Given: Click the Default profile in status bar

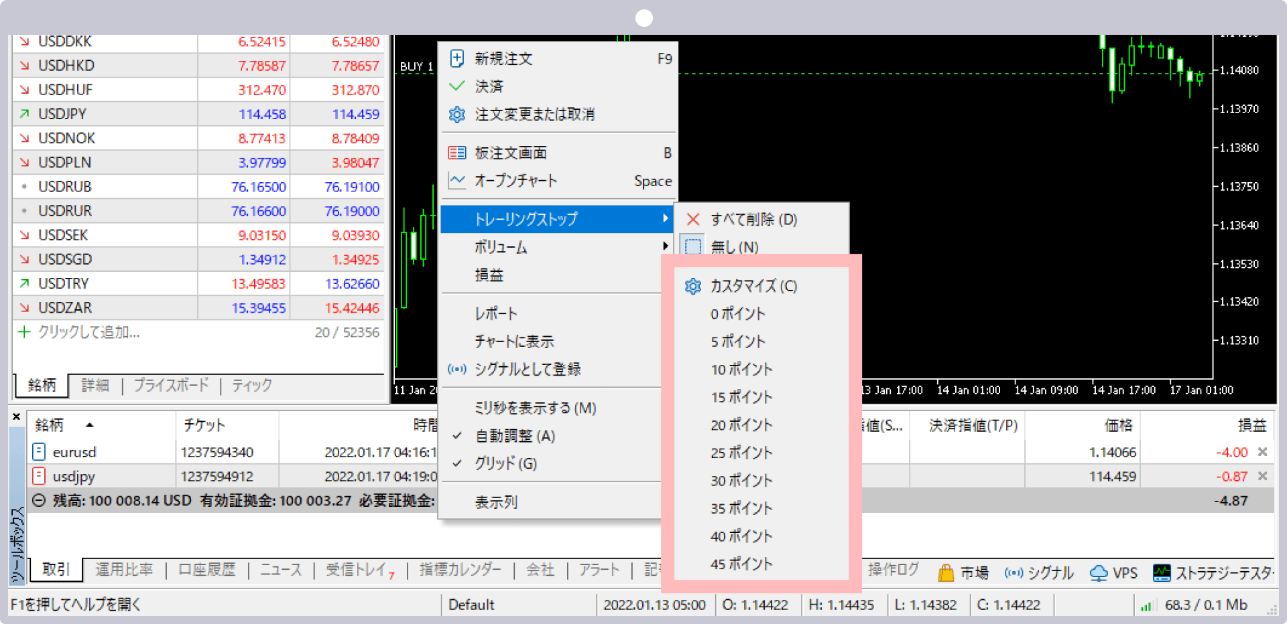Looking at the screenshot, I should click(471, 605).
